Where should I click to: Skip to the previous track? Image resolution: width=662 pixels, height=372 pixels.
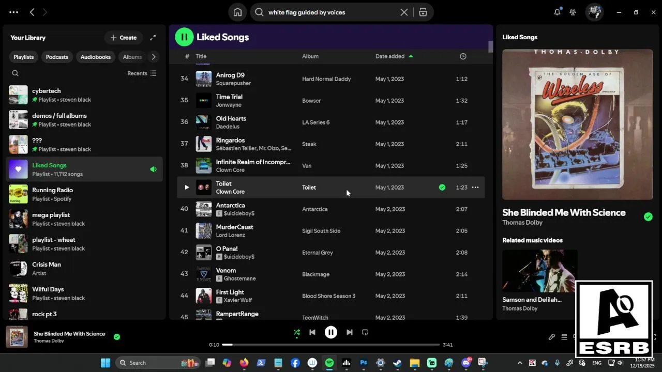[x=312, y=333]
